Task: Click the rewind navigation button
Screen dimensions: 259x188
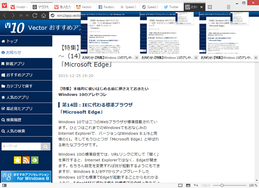Action: pyautogui.click(x=21, y=15)
